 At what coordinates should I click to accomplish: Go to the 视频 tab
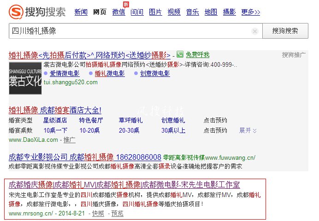point(174,12)
